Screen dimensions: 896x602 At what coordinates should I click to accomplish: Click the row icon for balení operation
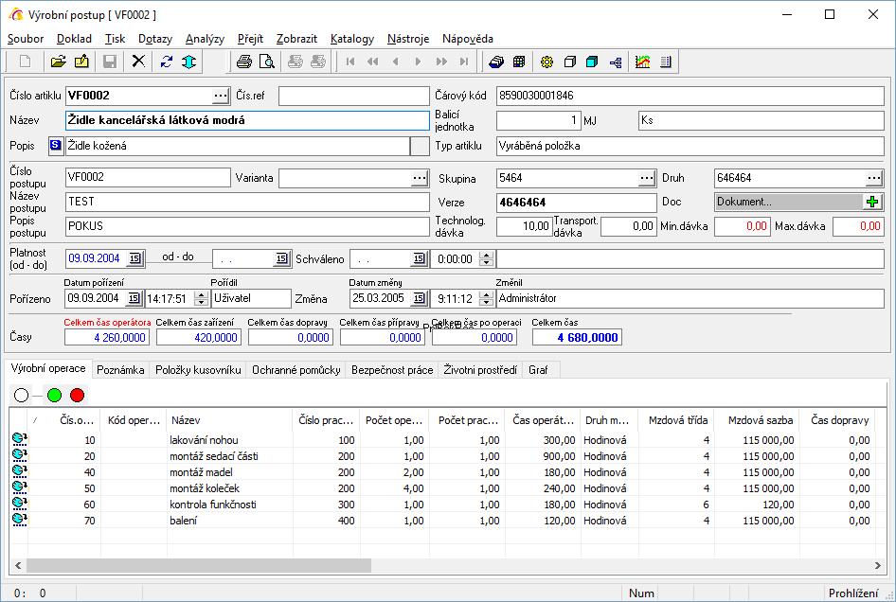pyautogui.click(x=19, y=520)
